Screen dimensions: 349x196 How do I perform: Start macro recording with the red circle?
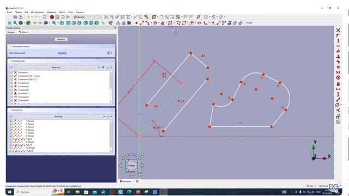coord(52,17)
